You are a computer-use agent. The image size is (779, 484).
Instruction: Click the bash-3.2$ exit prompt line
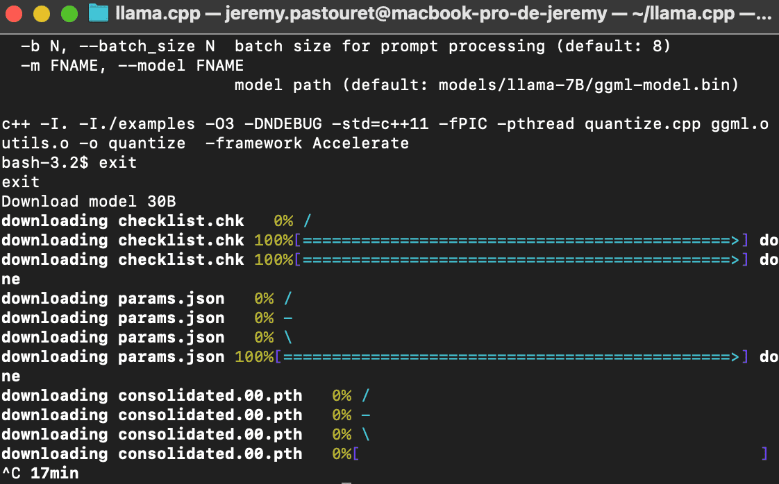point(69,163)
